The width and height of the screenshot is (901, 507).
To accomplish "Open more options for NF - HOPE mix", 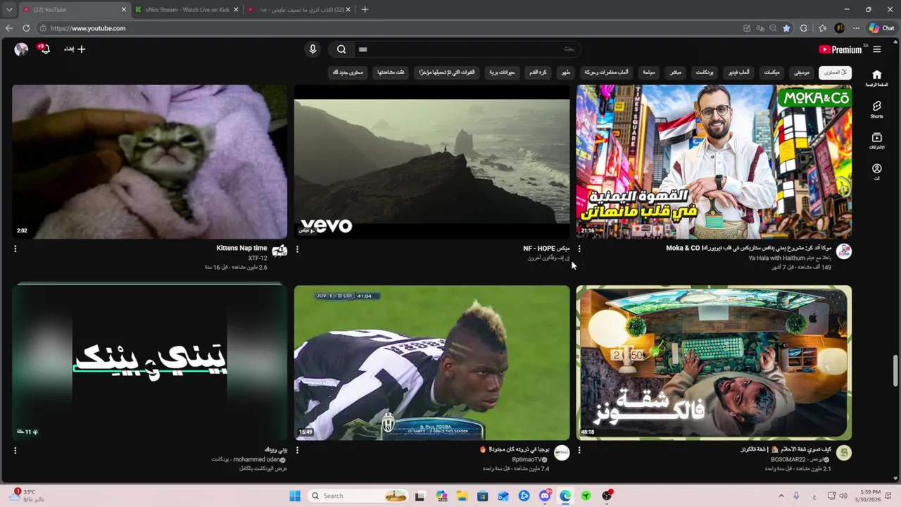I will (297, 249).
